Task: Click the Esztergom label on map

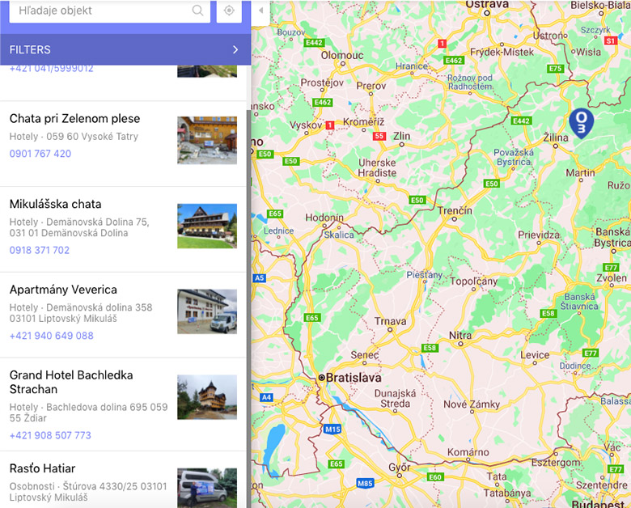Action: click(x=556, y=463)
